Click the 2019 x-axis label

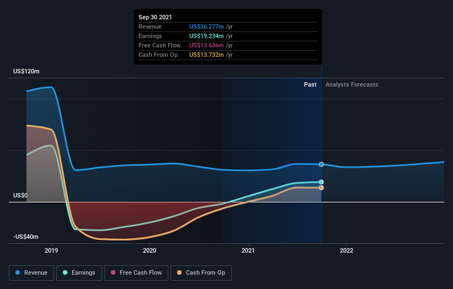(x=51, y=250)
